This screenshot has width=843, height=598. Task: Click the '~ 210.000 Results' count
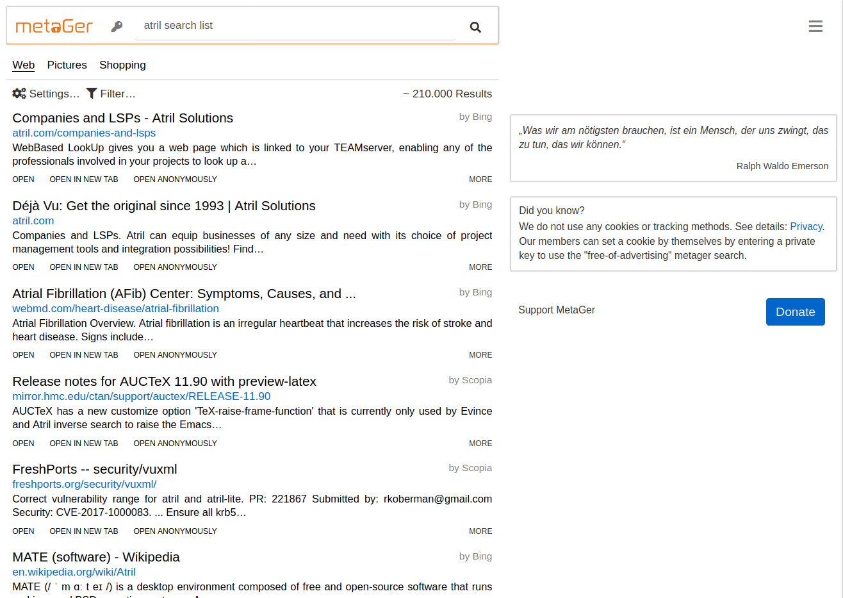click(x=448, y=94)
